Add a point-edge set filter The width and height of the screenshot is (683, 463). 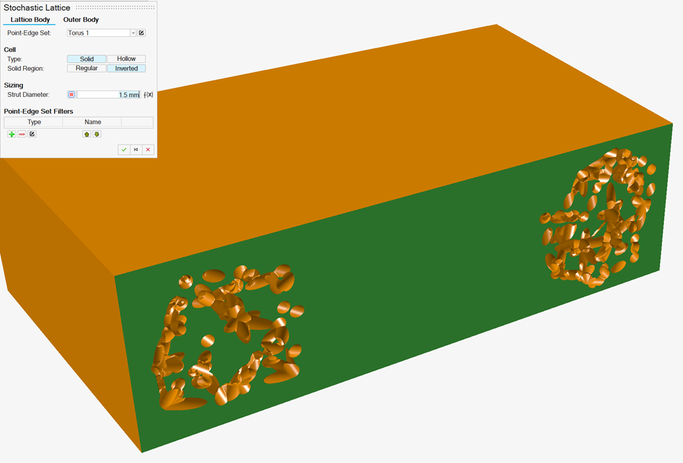point(12,134)
